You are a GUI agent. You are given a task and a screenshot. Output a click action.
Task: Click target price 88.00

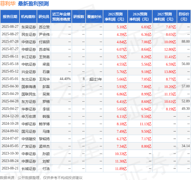186,41
